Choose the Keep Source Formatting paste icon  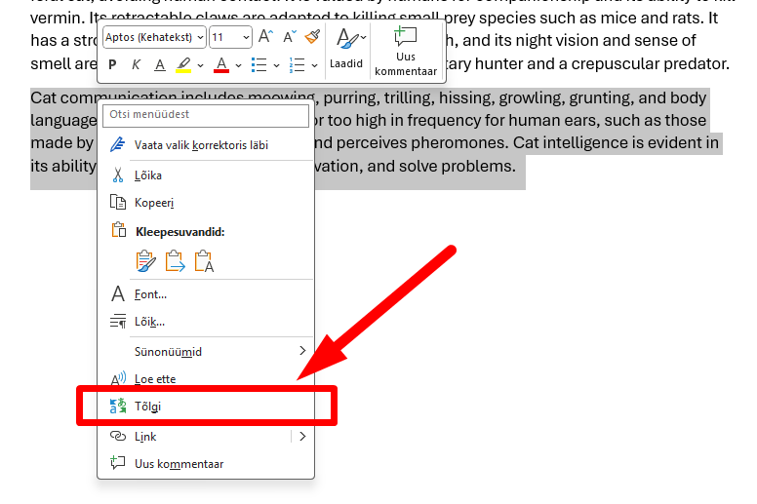point(146,260)
